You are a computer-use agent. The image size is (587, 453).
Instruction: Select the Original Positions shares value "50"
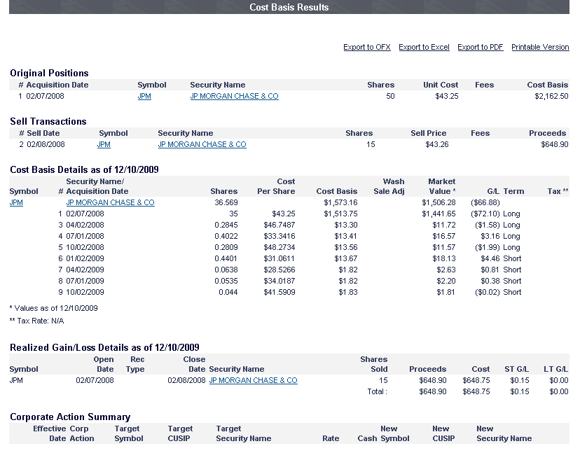click(x=390, y=96)
